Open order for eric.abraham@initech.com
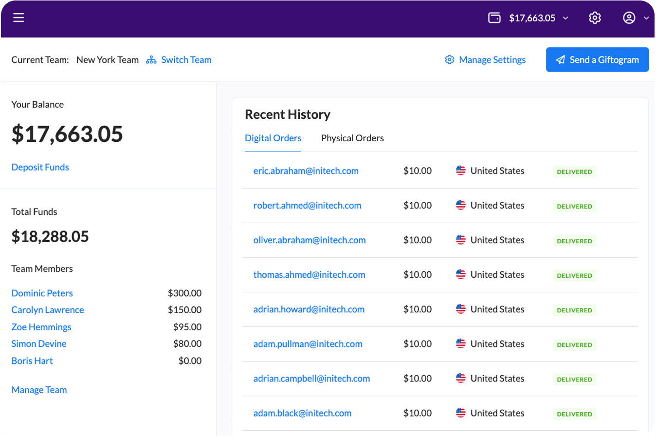656x437 pixels. pyautogui.click(x=306, y=171)
